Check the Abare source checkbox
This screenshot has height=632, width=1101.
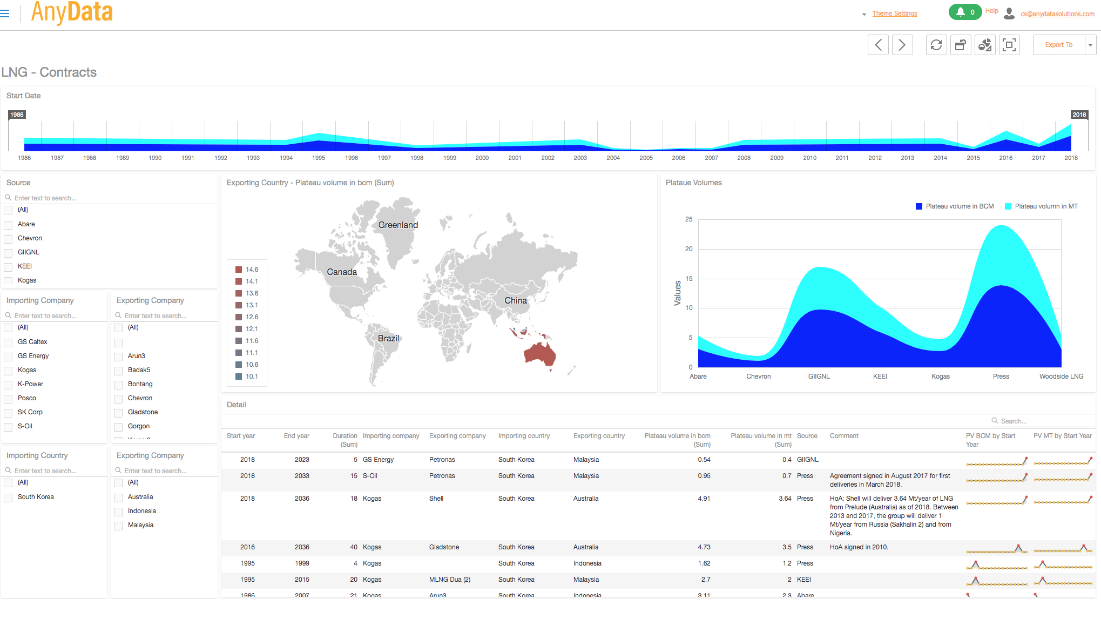[8, 224]
